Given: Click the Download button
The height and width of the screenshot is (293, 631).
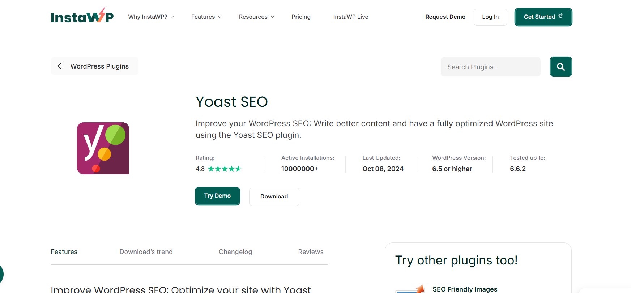Looking at the screenshot, I should [x=274, y=197].
